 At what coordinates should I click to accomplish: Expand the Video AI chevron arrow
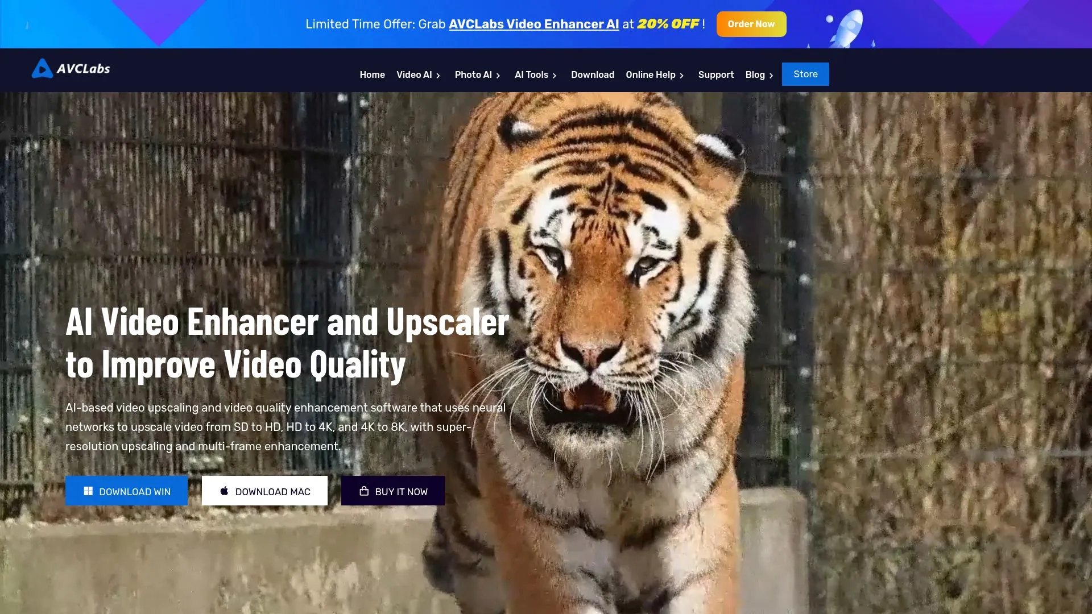tap(438, 76)
